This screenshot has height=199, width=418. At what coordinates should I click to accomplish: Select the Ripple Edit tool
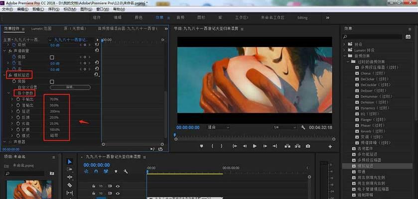coord(70,177)
